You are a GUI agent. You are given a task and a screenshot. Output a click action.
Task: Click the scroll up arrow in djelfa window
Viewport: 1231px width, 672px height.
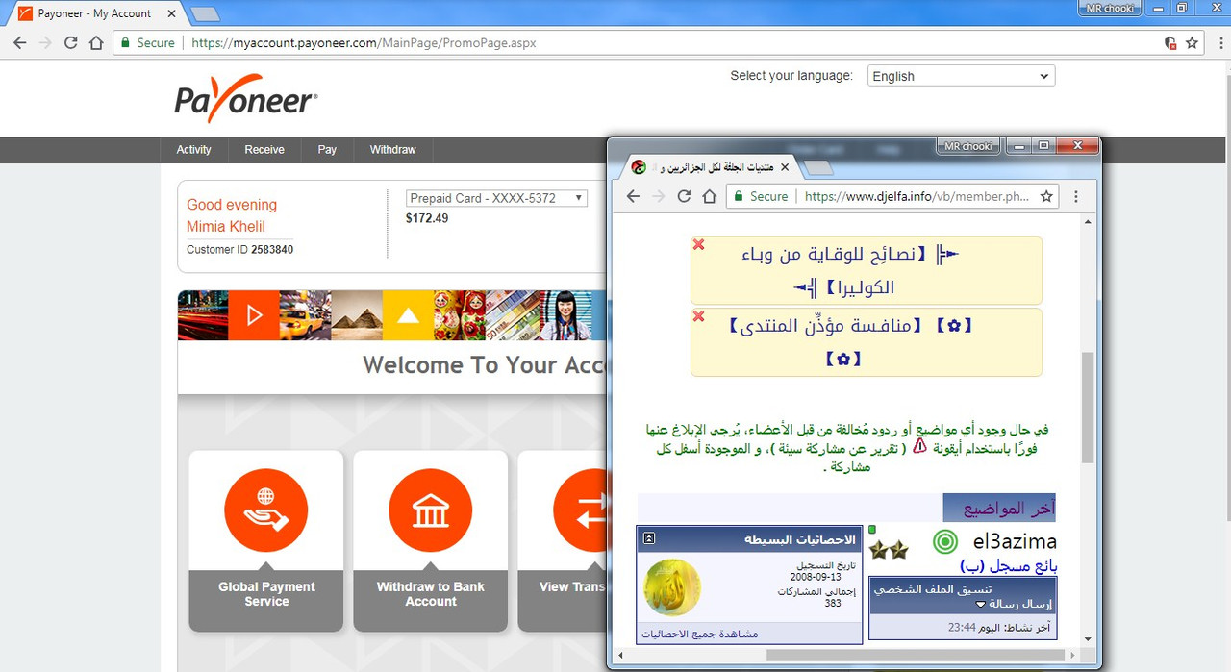point(1088,222)
